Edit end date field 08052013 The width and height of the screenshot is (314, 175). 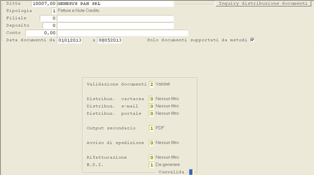[x=110, y=40]
